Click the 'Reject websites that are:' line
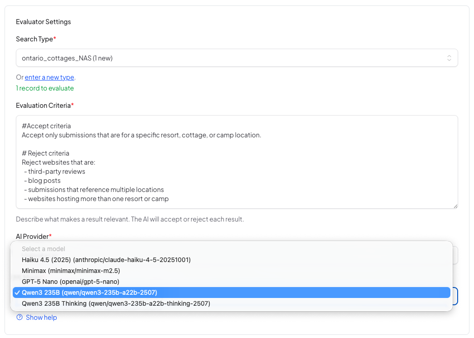474x338 pixels. click(x=59, y=162)
